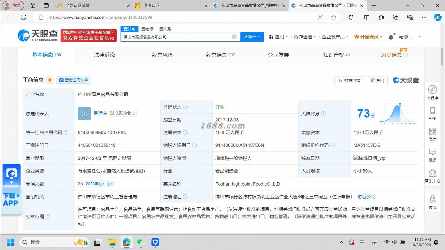445x250 pixels.
Task: Click the 导出 export button
Action: pos(377,80)
